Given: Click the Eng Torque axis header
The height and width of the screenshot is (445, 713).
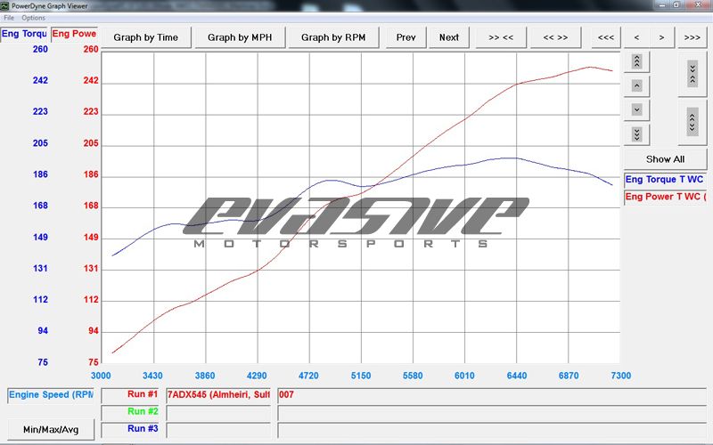Looking at the screenshot, I should pos(24,34).
